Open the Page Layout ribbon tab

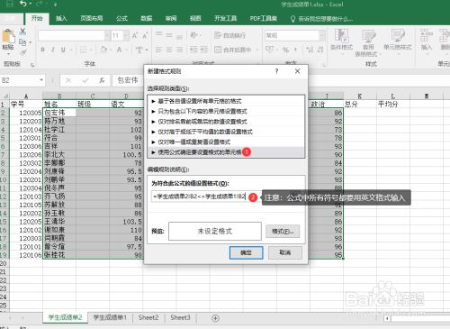click(92, 18)
